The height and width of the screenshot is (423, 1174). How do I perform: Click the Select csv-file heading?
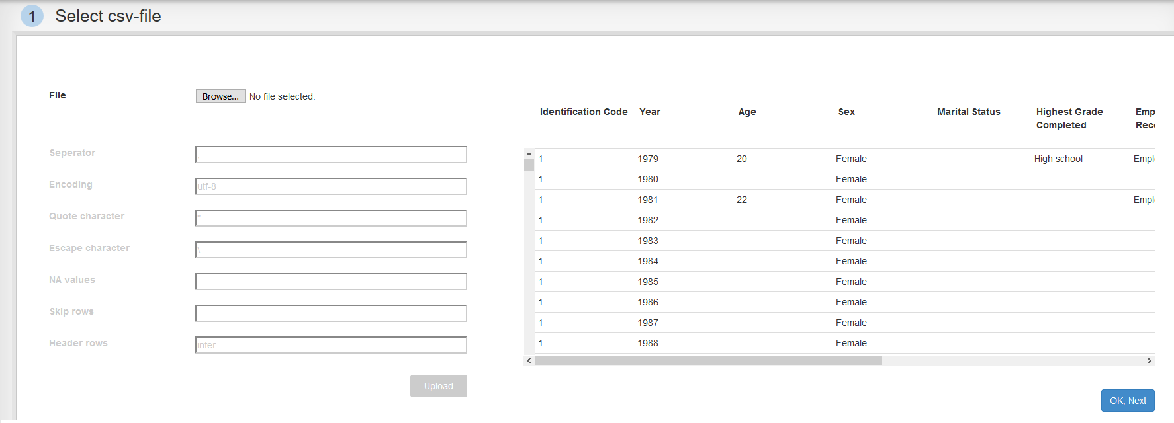pos(108,16)
